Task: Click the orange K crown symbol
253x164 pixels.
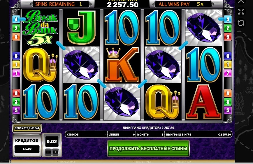Action: point(122,65)
